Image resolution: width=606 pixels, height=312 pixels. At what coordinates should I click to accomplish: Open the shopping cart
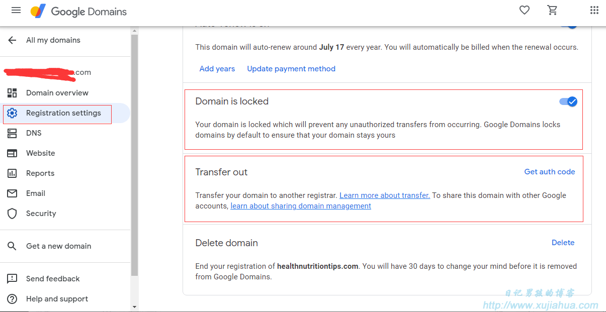[x=552, y=11]
